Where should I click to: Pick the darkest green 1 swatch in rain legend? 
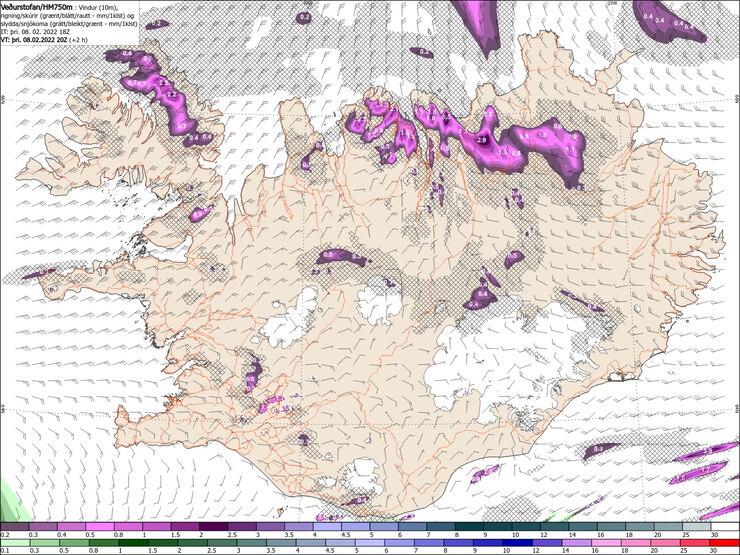click(x=133, y=542)
